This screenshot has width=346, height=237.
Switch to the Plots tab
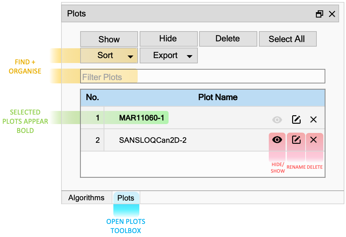coord(126,198)
